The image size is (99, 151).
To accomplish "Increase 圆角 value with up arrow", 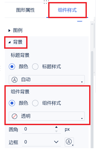I will point(56,127).
